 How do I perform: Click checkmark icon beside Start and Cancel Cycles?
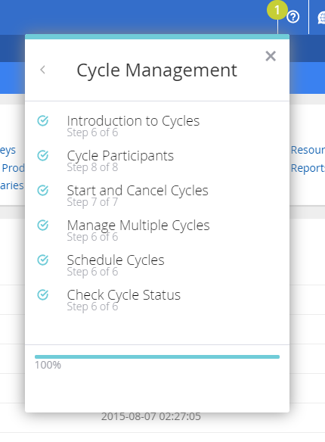(x=43, y=190)
